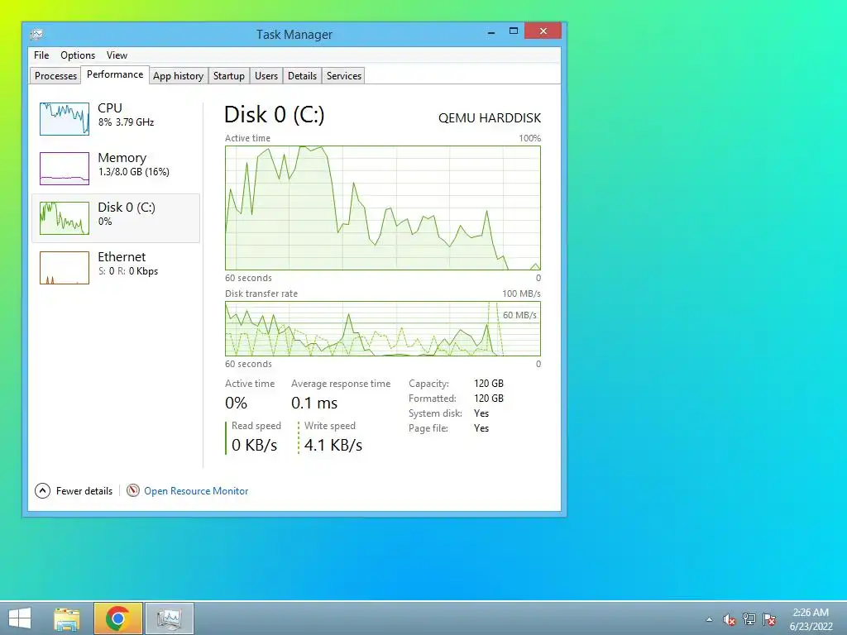Open the Options menu
This screenshot has height=635, width=847.
78,55
